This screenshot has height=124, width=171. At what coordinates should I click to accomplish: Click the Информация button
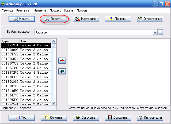click(150, 118)
